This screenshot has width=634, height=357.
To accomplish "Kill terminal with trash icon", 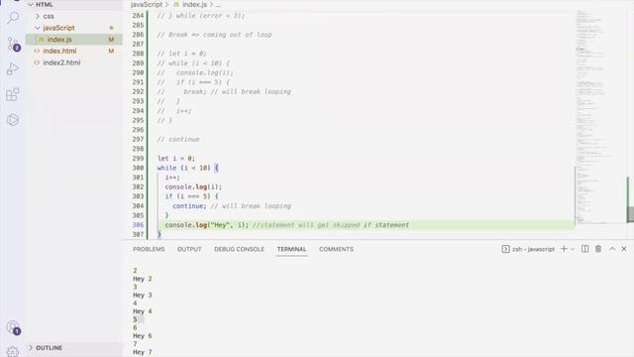I will pos(598,249).
